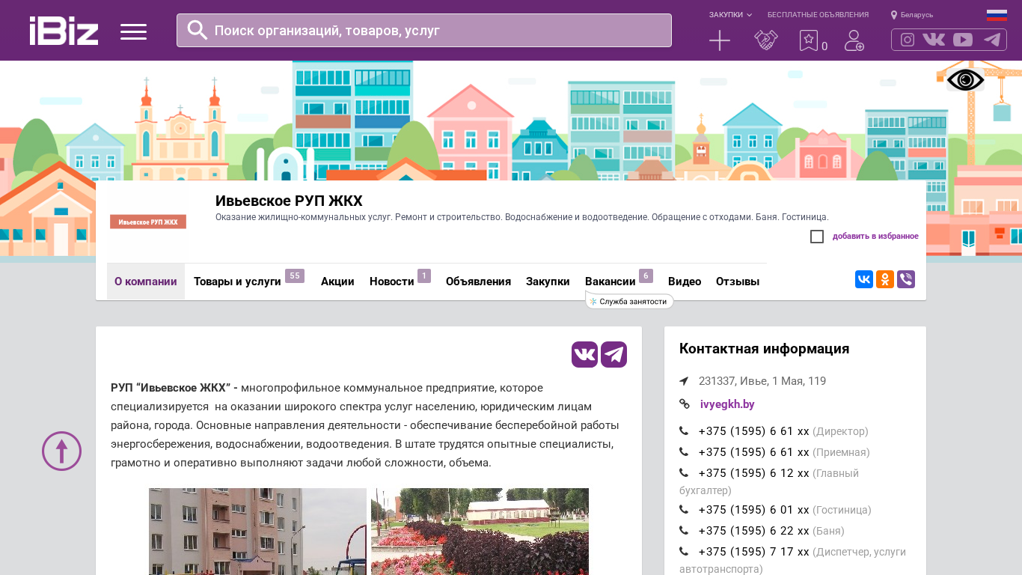Open the hamburger menu beside the iBiz logo
The width and height of the screenshot is (1022, 575).
[x=133, y=31]
